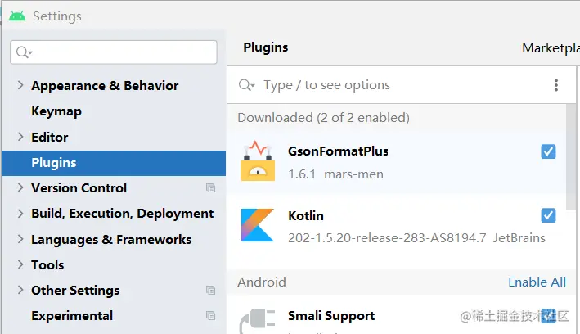The width and height of the screenshot is (580, 334).
Task: Click the Kotlin plugin logo
Action: click(x=258, y=225)
